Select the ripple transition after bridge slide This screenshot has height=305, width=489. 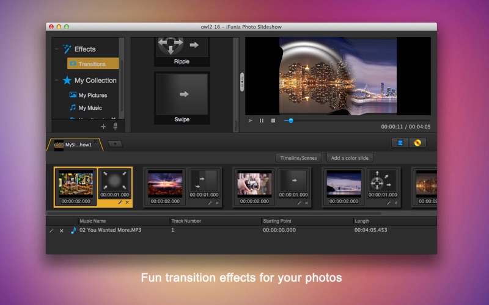(x=383, y=181)
